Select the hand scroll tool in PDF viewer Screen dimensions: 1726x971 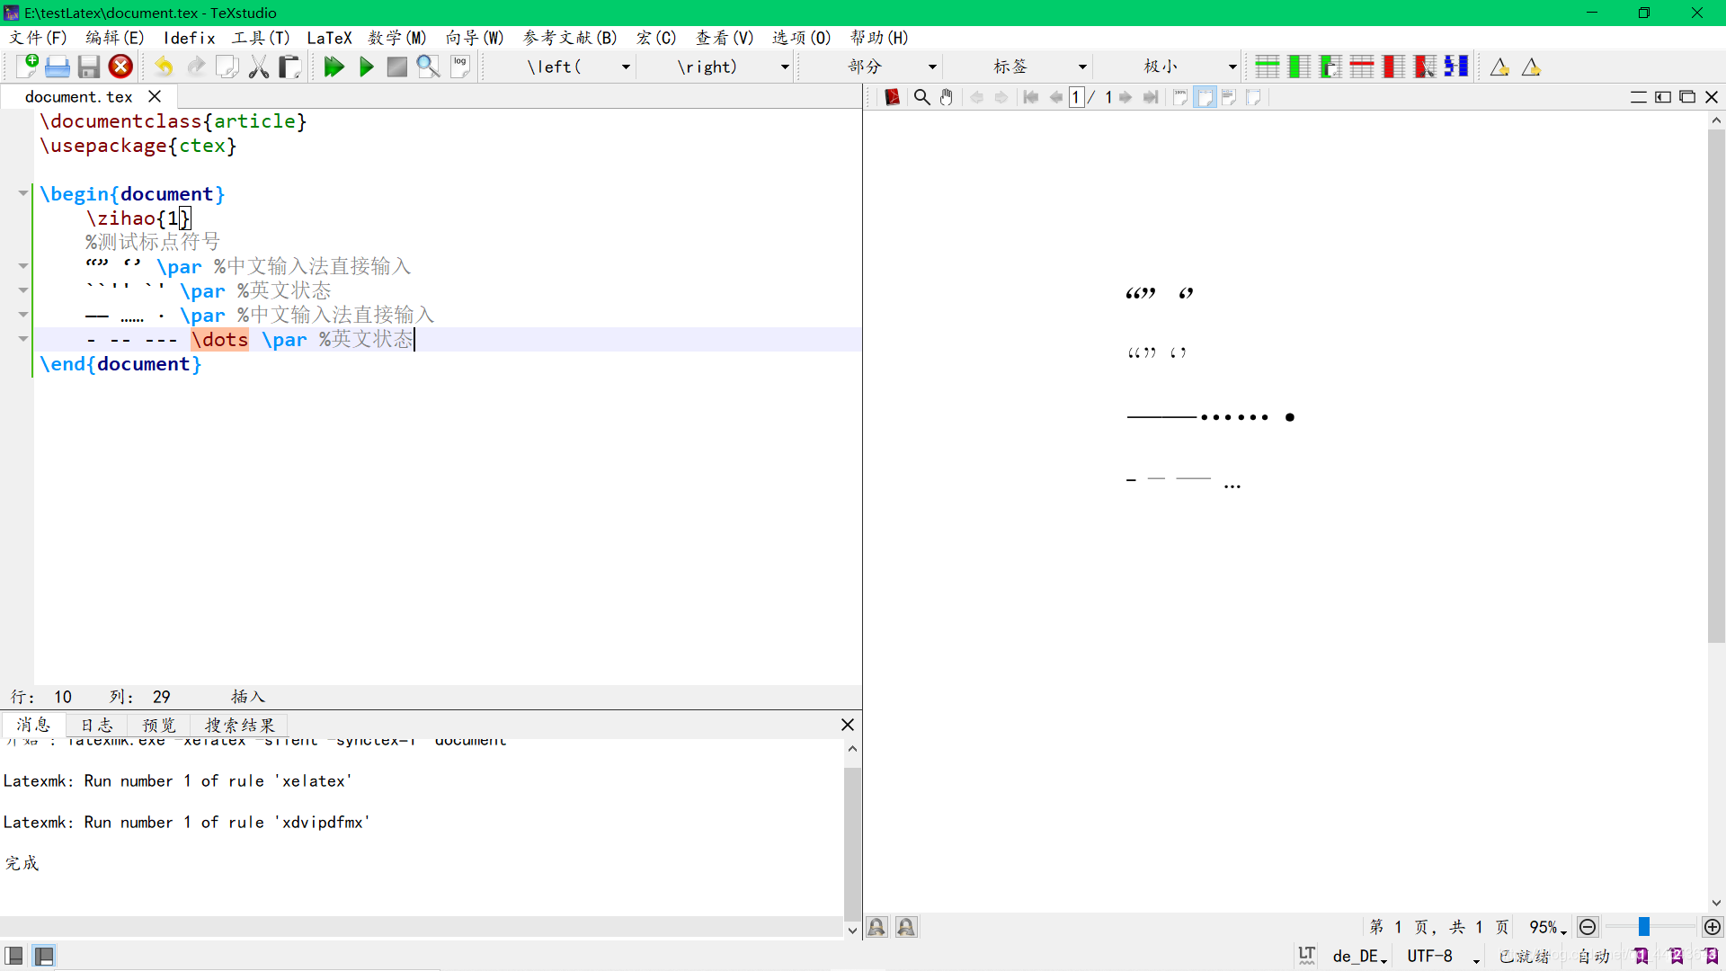947,97
